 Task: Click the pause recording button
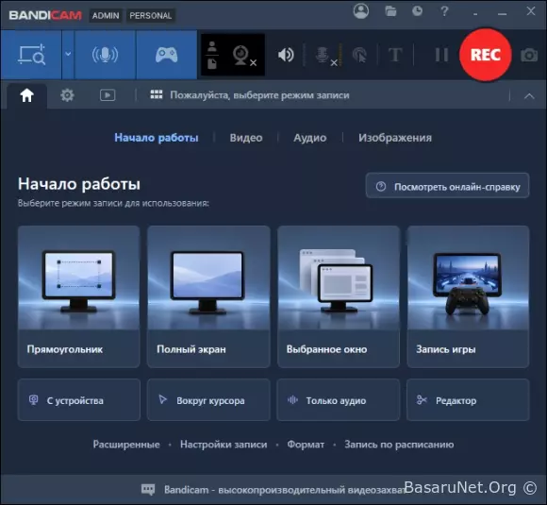[x=441, y=55]
